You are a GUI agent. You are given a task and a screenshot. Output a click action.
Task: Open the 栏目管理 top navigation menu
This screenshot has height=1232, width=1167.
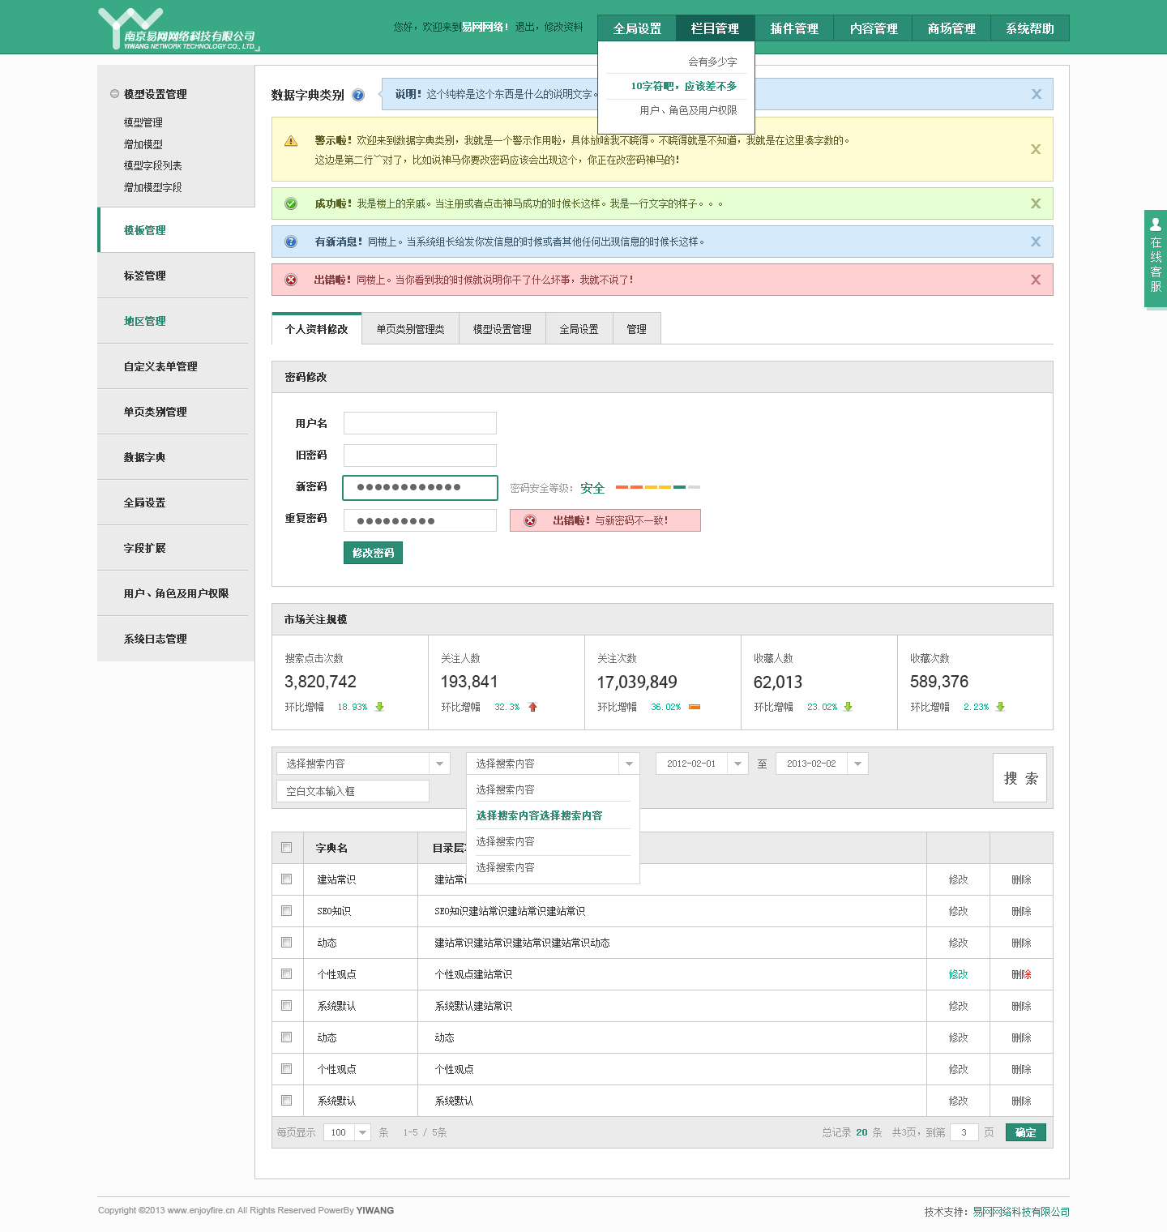click(716, 28)
